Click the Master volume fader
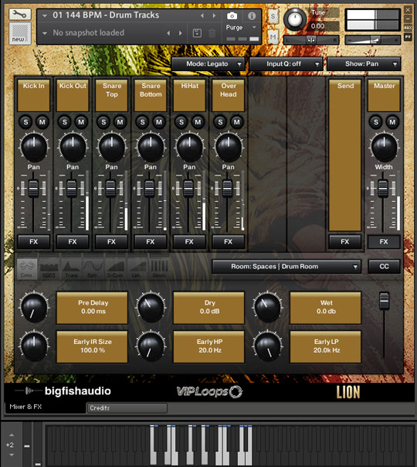Viewport: 417px width, 467px height. point(383,189)
